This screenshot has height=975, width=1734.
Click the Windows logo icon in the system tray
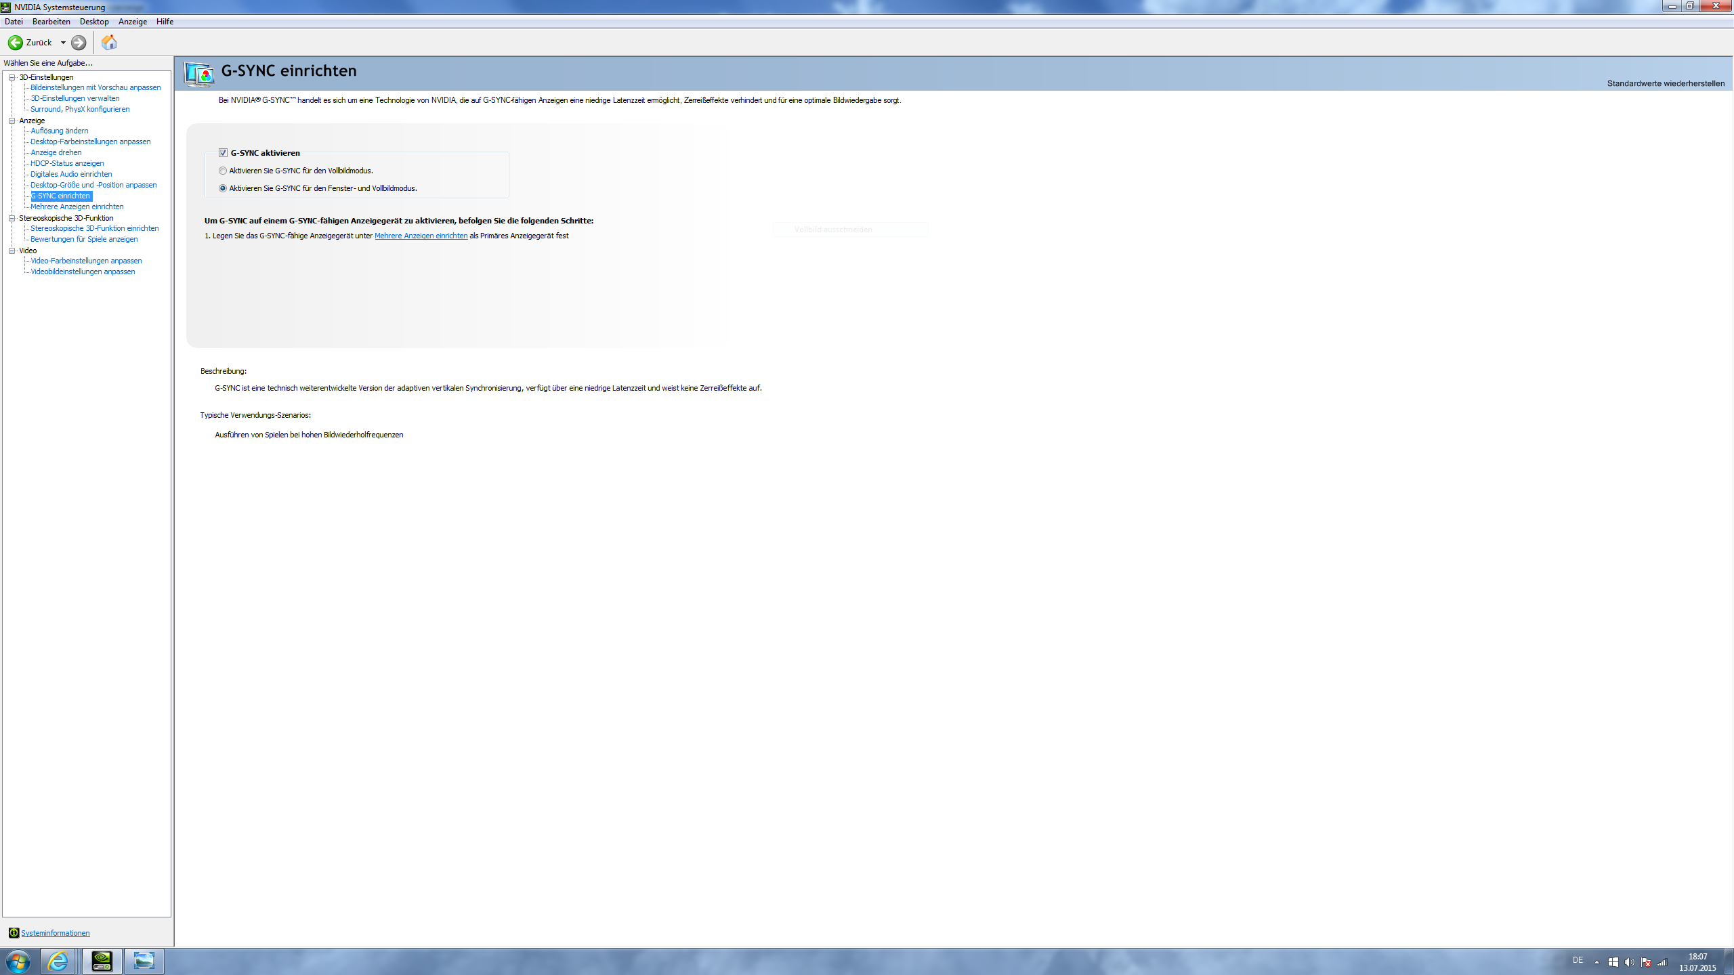(x=1613, y=962)
